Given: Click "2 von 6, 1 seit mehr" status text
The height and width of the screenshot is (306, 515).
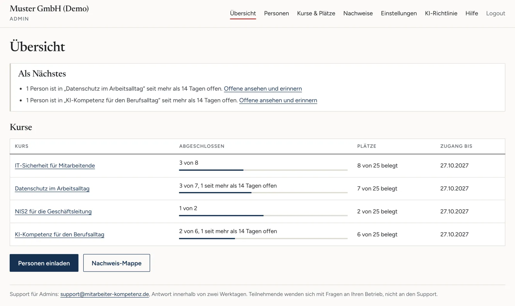Looking at the screenshot, I should click(228, 231).
